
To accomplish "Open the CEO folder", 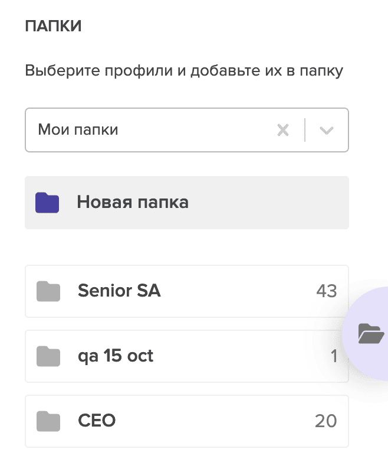I will coord(97,421).
